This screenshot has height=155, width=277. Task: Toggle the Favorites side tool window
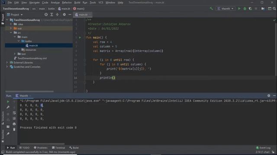pyautogui.click(x=3, y=136)
